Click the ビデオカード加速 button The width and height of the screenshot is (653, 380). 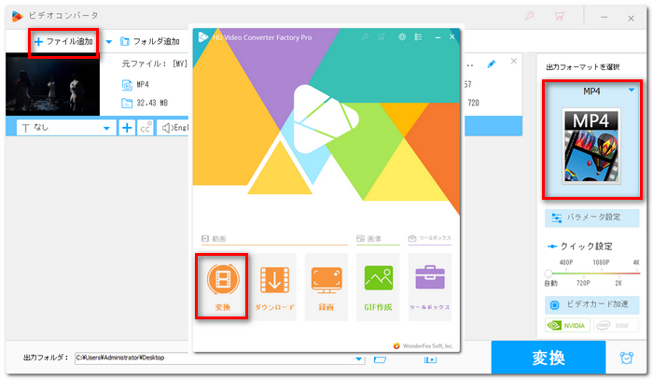(x=591, y=304)
